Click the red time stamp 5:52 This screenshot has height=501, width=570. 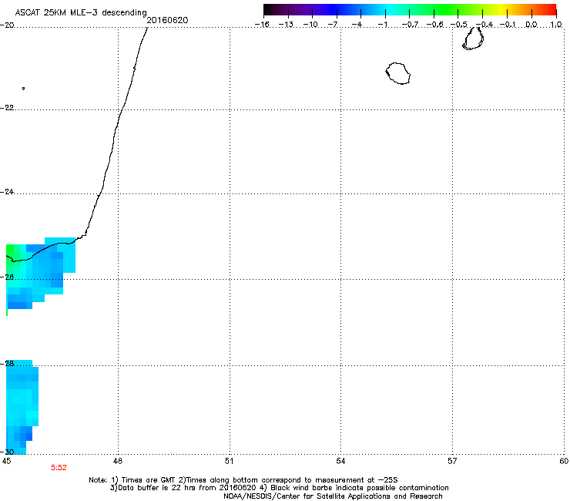(59, 468)
